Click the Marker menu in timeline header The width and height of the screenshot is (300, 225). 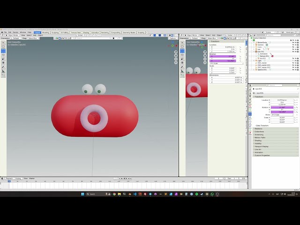click(x=32, y=179)
